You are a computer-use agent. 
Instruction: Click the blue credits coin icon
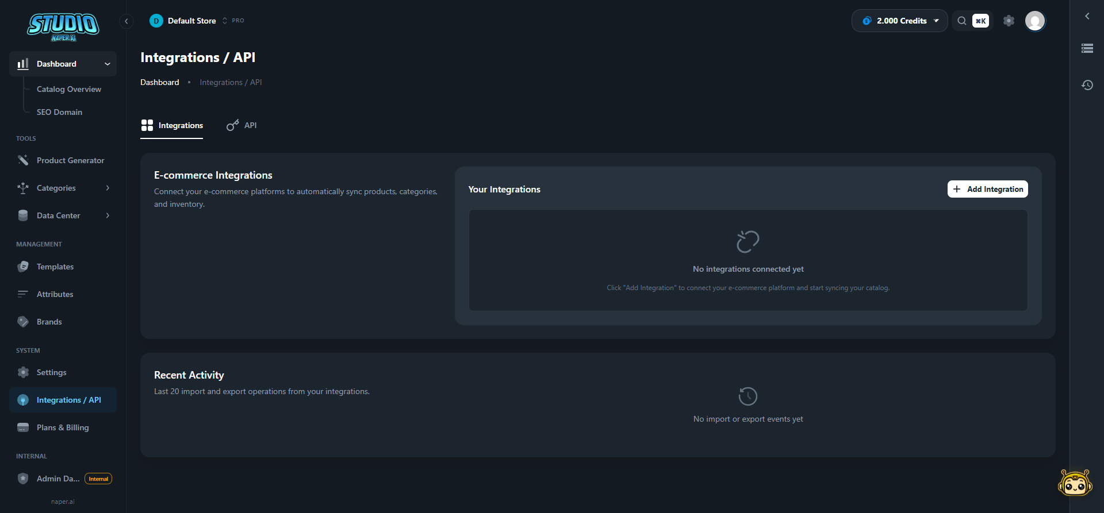point(867,21)
